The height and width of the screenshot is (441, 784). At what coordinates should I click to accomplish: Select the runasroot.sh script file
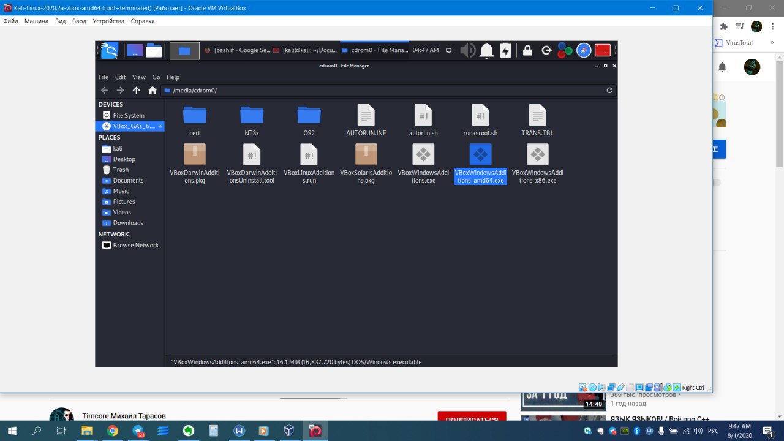coord(480,120)
